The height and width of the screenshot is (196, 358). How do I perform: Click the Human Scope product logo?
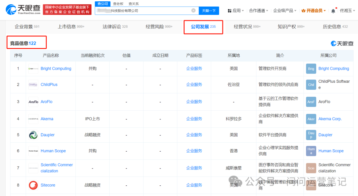(33, 151)
